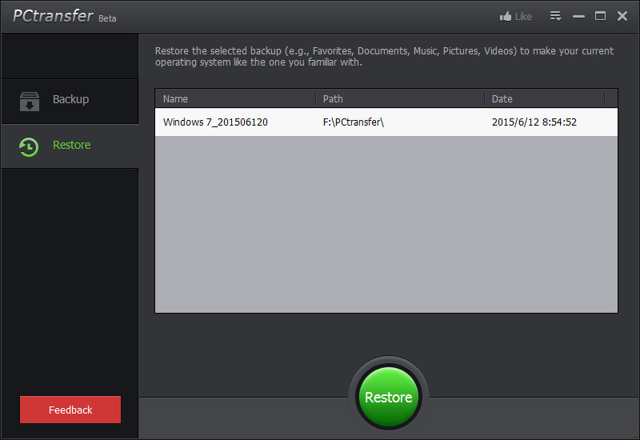Screen dimensions: 640x440
Task: Click the green Restore clock icon
Action: tap(29, 147)
